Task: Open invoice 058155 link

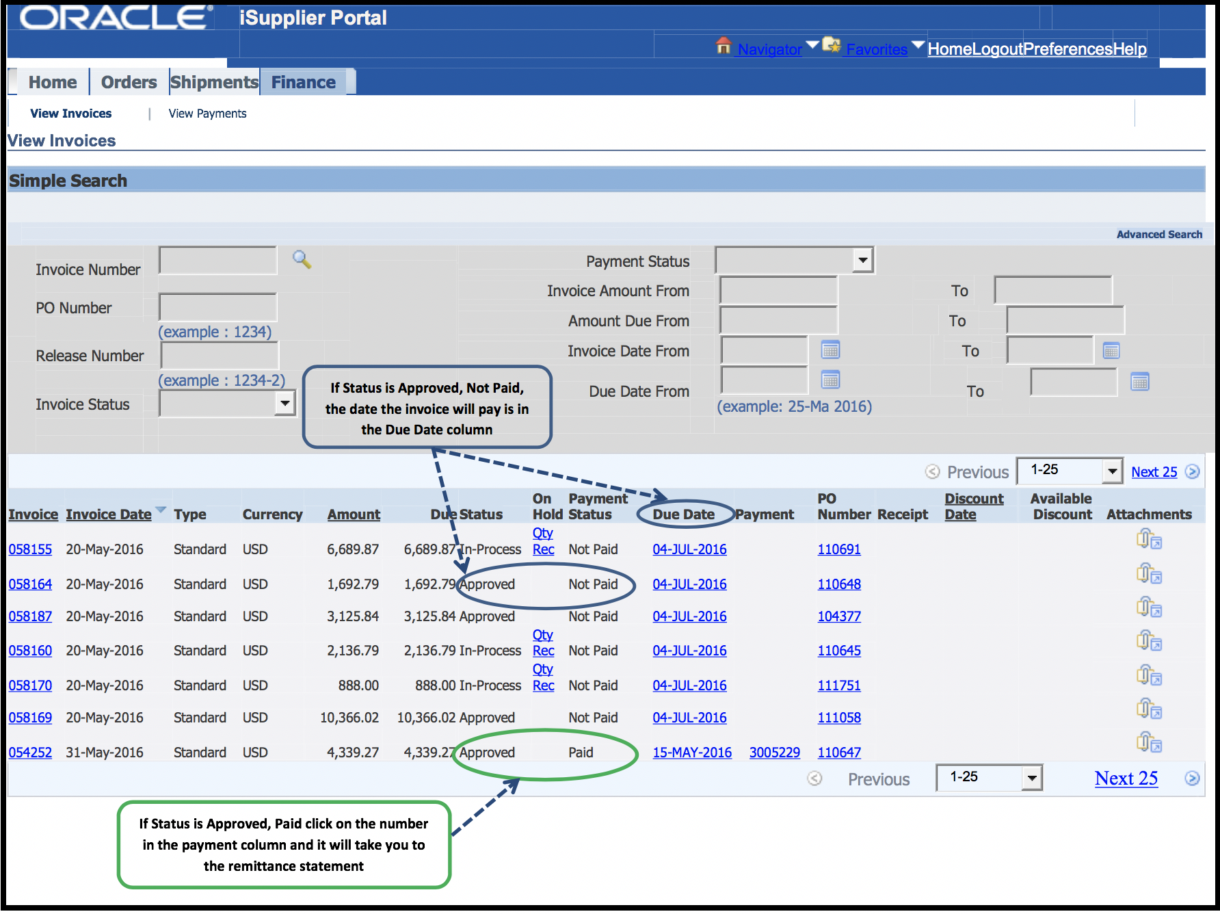Action: [x=30, y=549]
